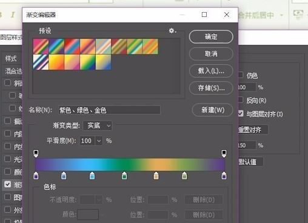
Task: Uncheck the gradient overlay (渐变叠加) checkbox
Action: pyautogui.click(x=7, y=184)
